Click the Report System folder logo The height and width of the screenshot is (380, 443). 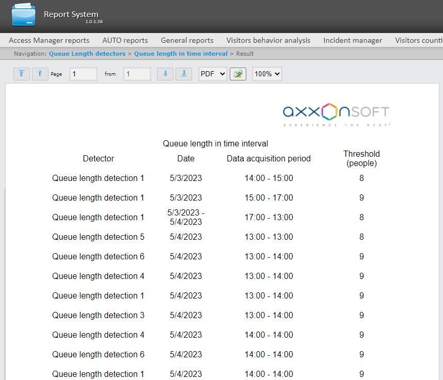pyautogui.click(x=23, y=15)
